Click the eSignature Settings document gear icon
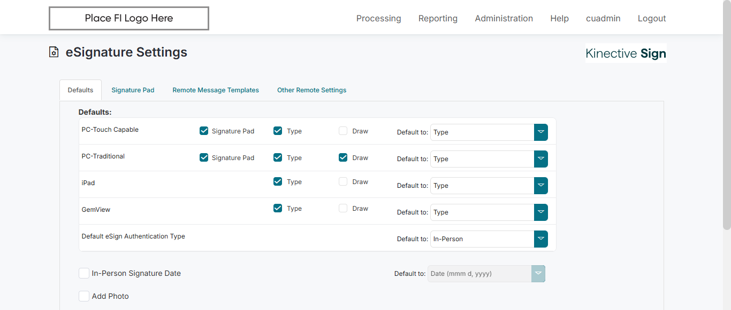731x310 pixels. click(x=54, y=52)
